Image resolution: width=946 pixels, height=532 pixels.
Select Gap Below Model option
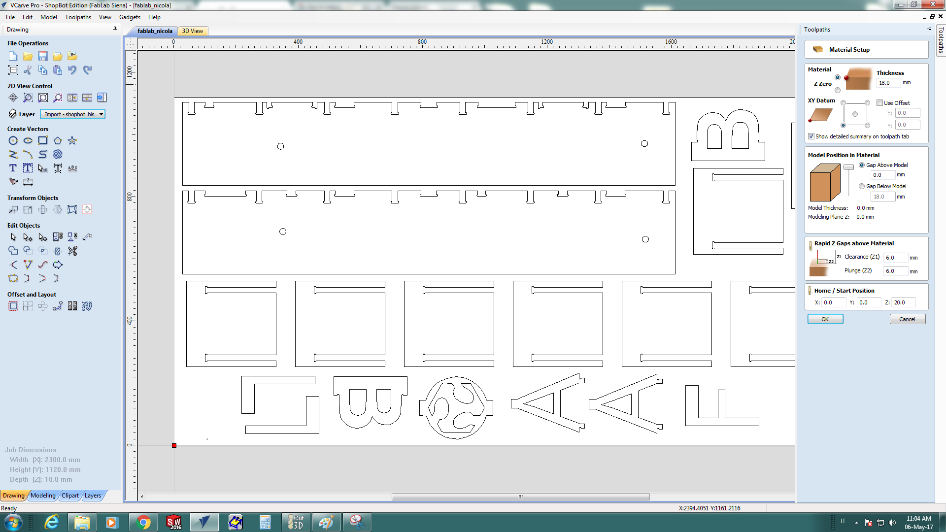click(x=862, y=186)
